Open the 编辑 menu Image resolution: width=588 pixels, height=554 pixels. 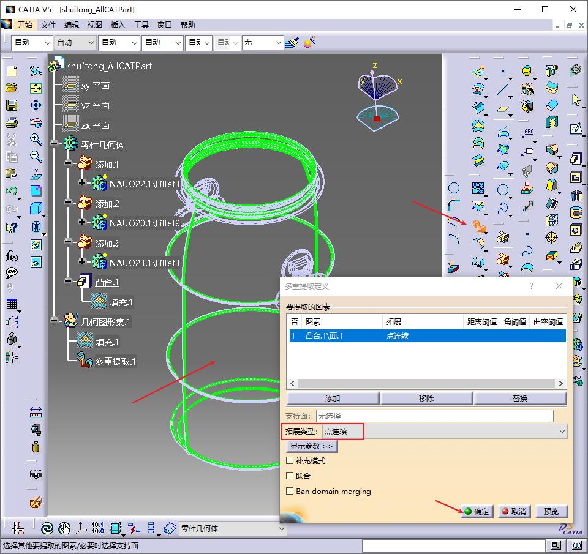(x=71, y=24)
